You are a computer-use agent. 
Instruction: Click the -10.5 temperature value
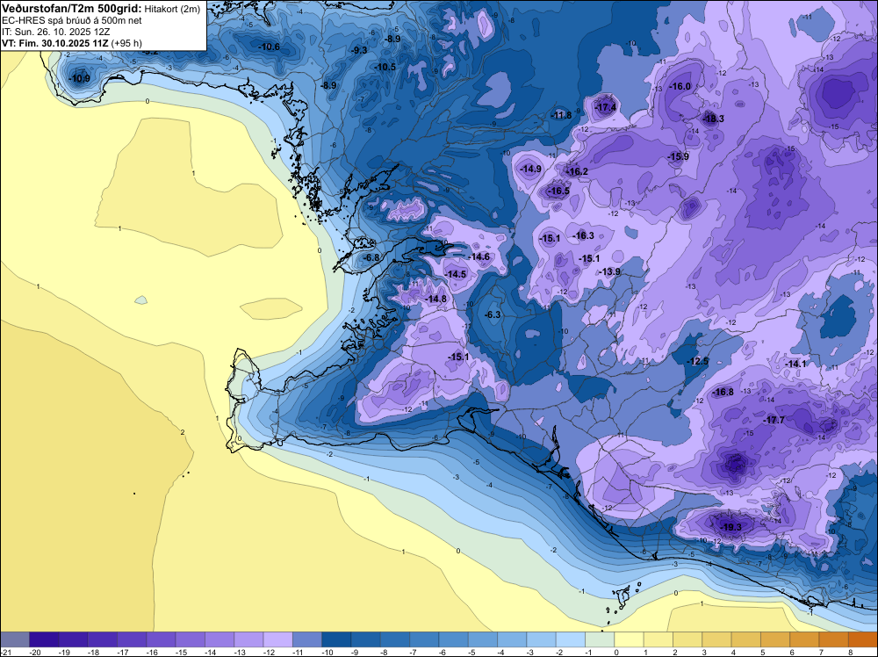[385, 68]
